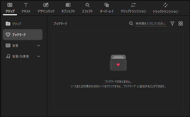Click the heart icon beside ブックマーク
This screenshot has width=190, height=117.
tap(8, 35)
